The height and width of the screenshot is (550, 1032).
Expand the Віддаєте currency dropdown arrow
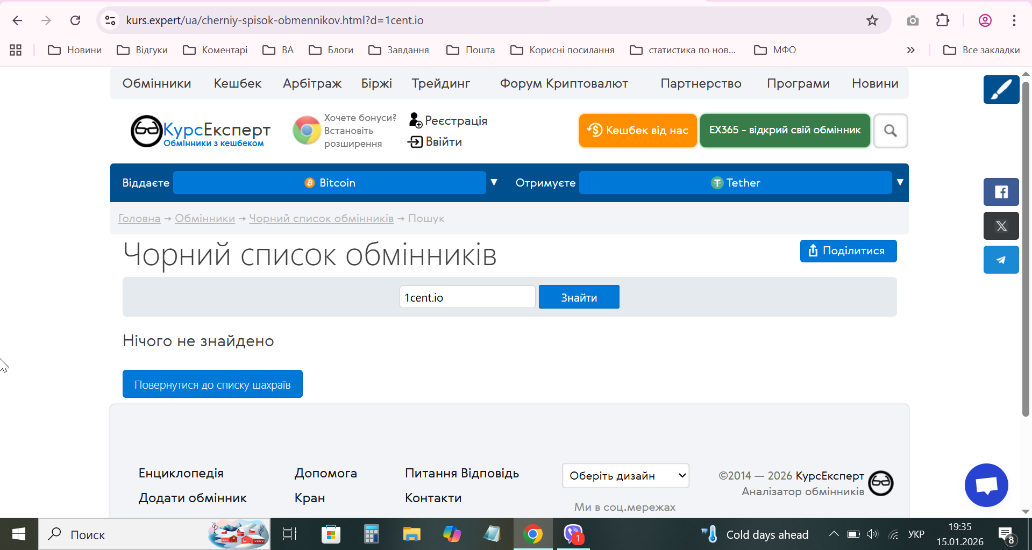pos(494,183)
